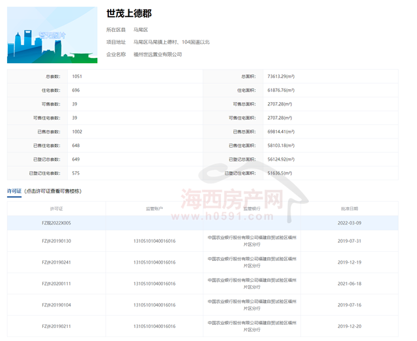Click sold total units value 1002
417x341 pixels.
[x=77, y=131]
